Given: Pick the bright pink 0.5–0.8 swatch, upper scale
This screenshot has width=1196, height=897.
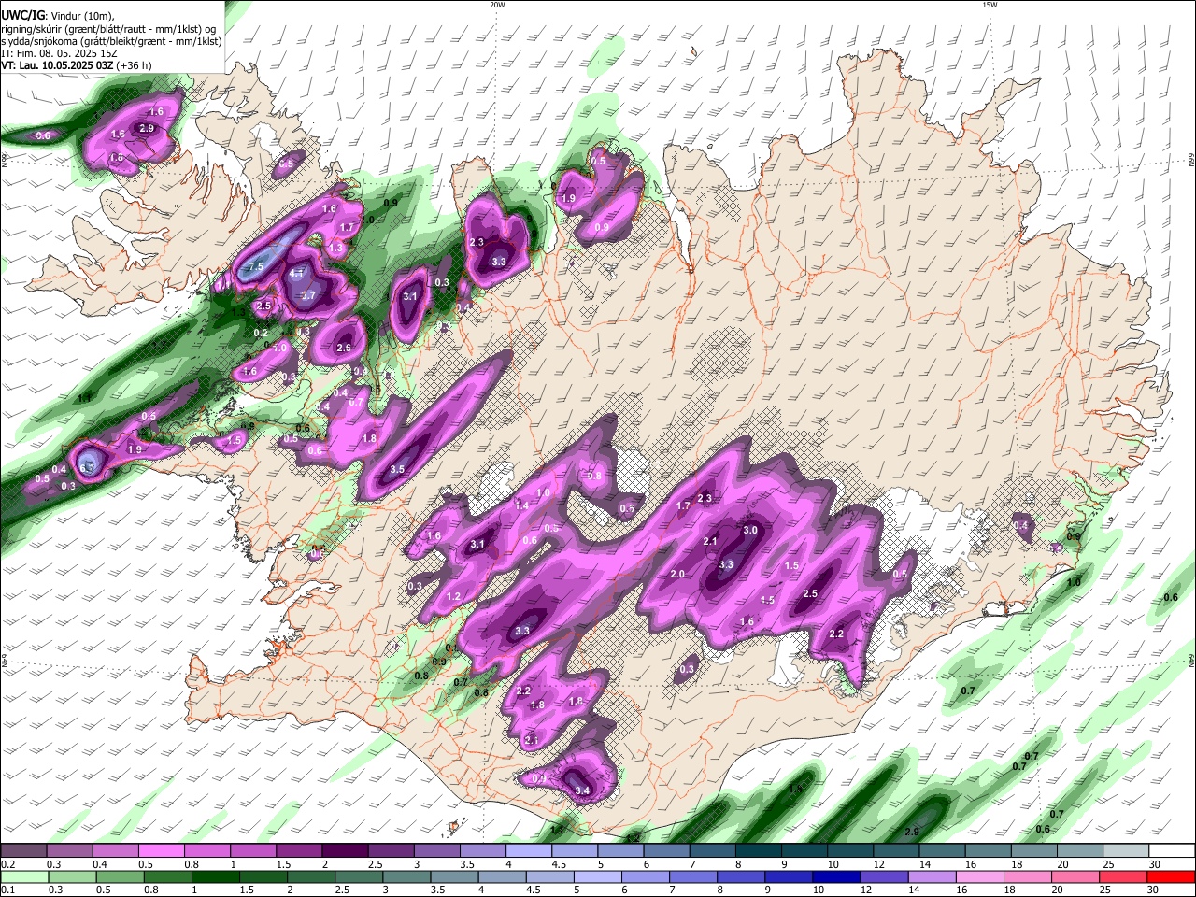Looking at the screenshot, I should pos(161,851).
